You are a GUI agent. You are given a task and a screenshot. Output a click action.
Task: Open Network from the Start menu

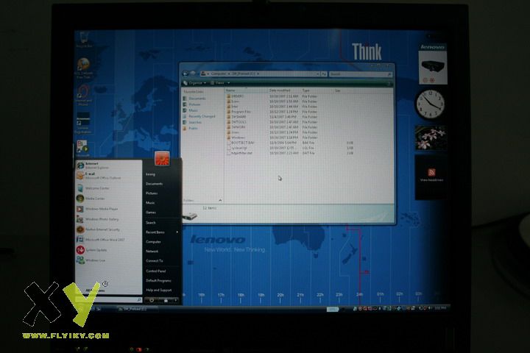[152, 252]
